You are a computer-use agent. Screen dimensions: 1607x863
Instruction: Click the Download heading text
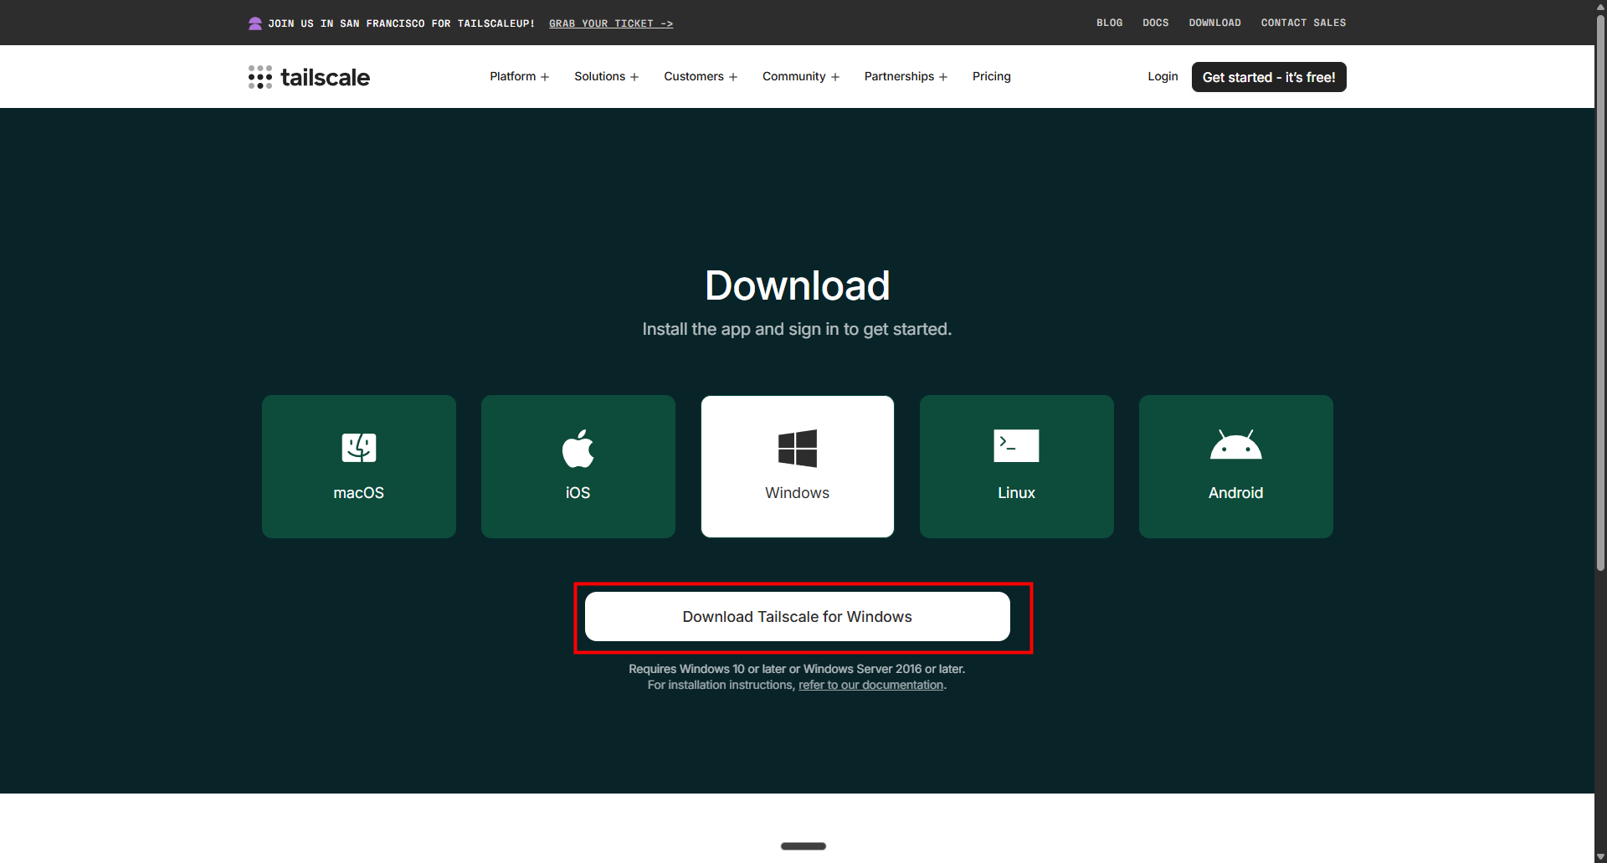[x=798, y=285]
